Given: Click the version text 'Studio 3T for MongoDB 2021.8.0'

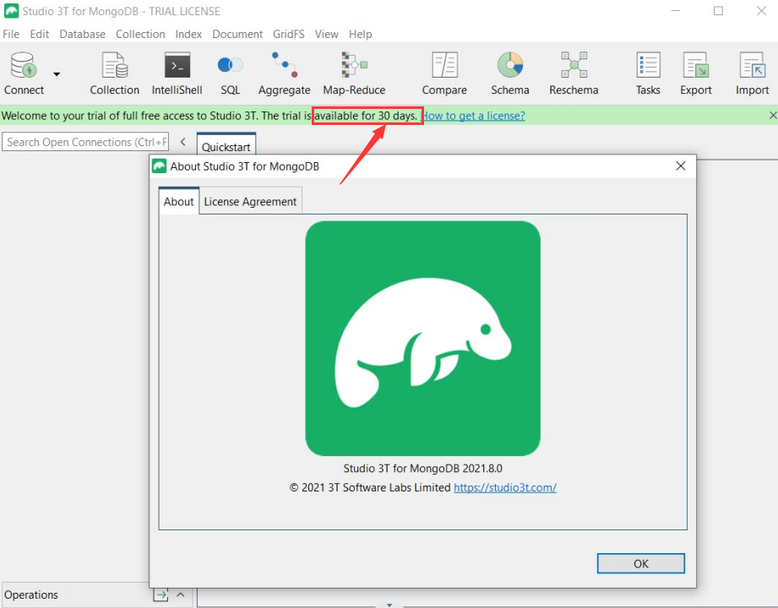Looking at the screenshot, I should [x=422, y=469].
